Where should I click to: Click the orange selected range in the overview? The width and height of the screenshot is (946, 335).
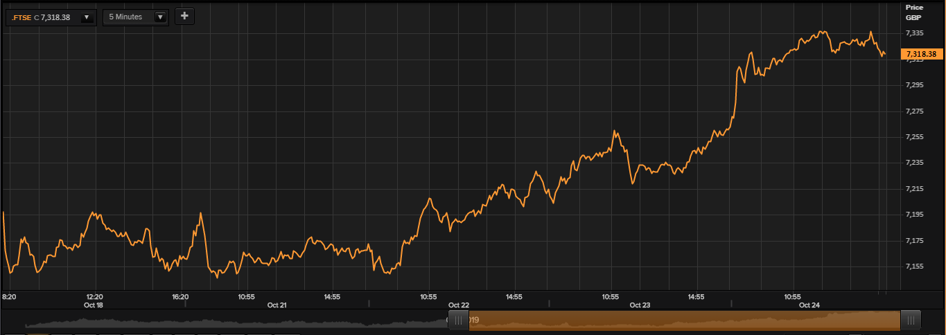[685, 320]
